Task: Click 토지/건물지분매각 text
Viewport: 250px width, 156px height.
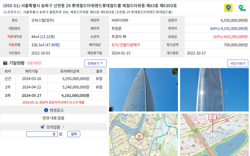Action: (x=125, y=45)
